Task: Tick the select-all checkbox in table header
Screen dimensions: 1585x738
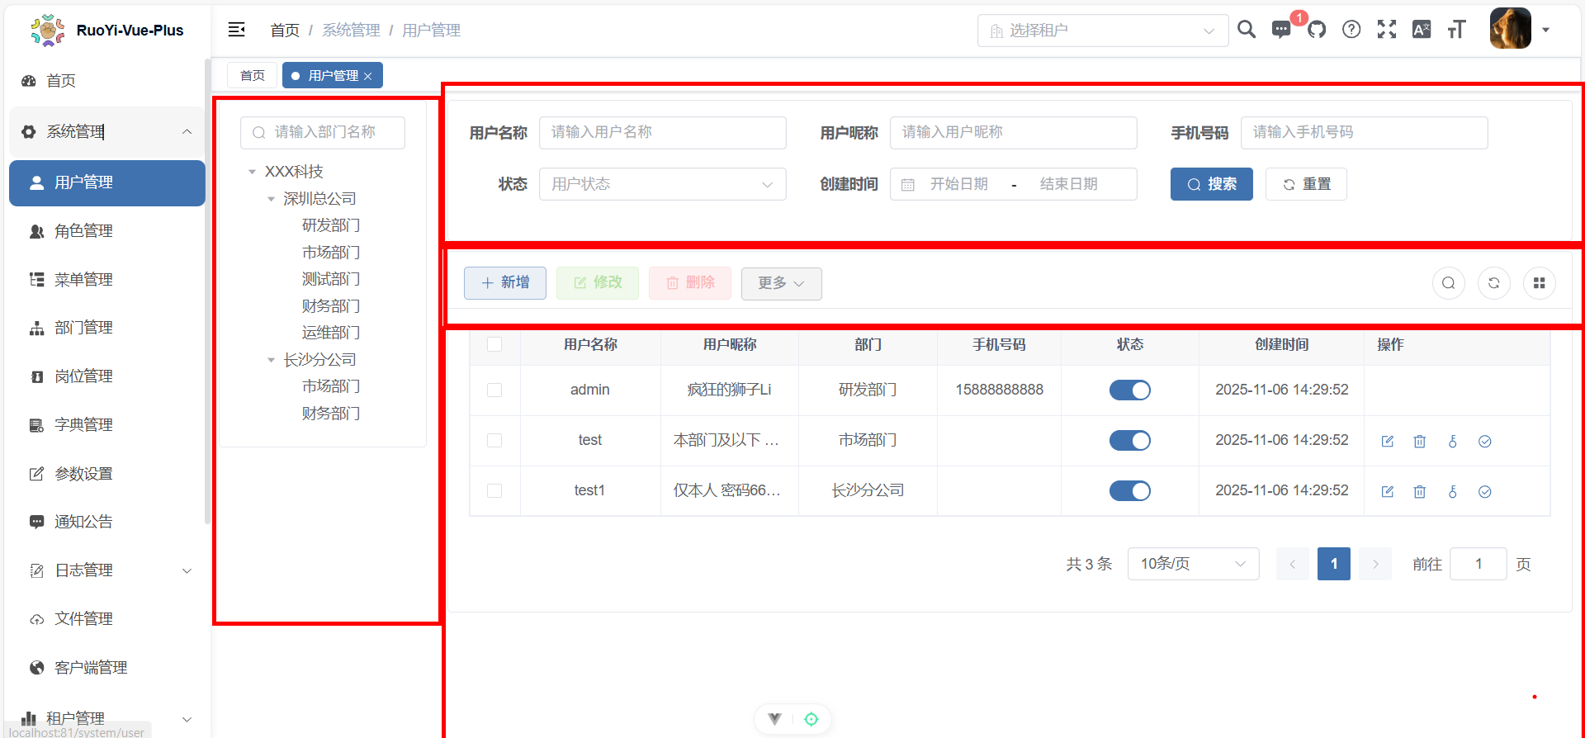Action: 494,345
